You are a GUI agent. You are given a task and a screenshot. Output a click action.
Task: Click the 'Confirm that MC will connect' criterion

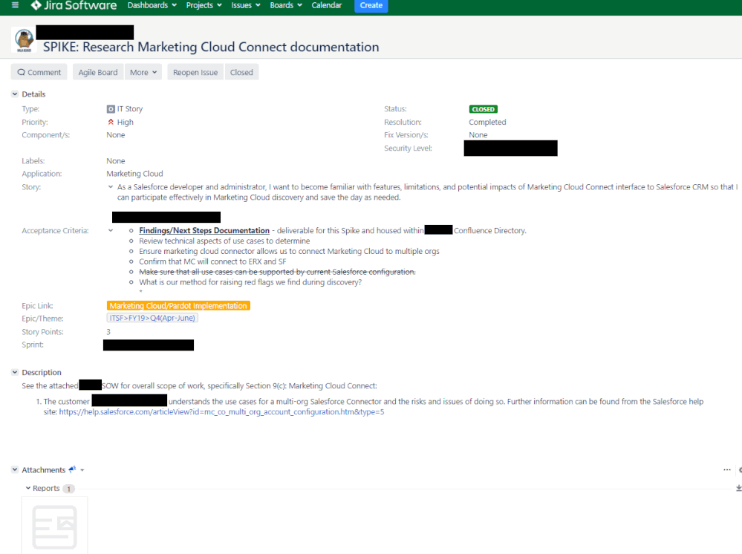[212, 261]
